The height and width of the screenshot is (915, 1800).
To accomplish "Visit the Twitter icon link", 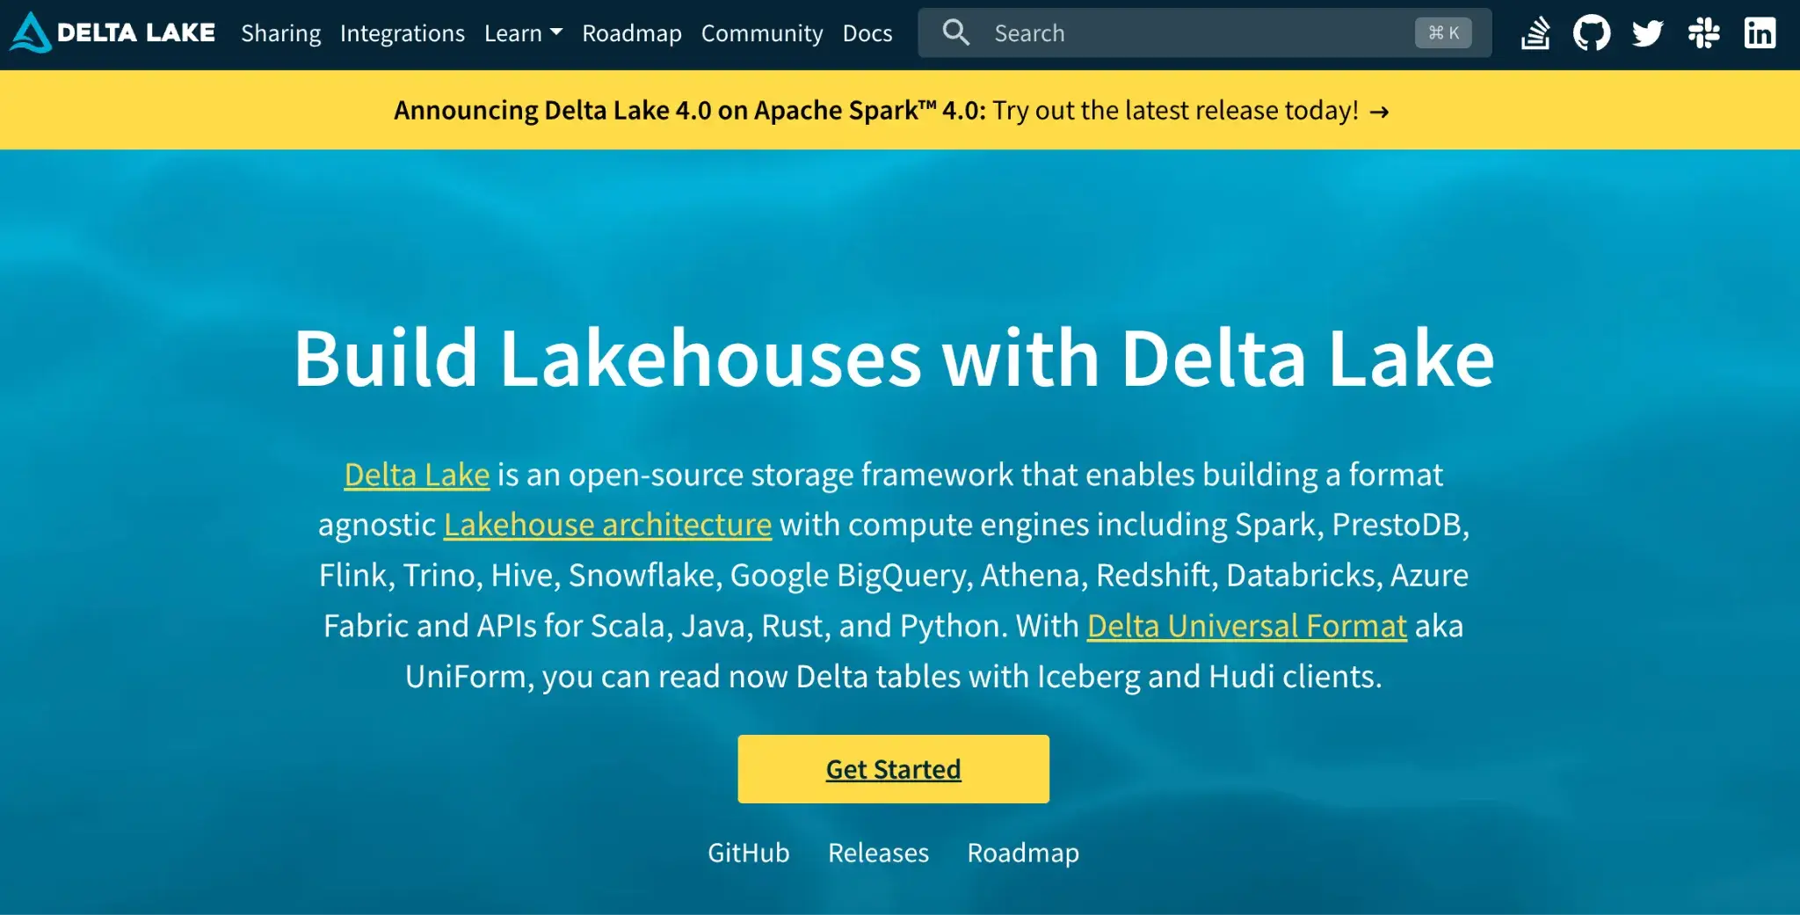I will click(1647, 33).
